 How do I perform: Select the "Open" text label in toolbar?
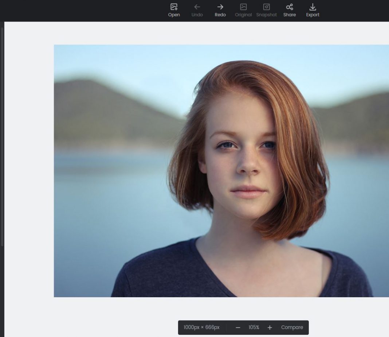pyautogui.click(x=174, y=15)
